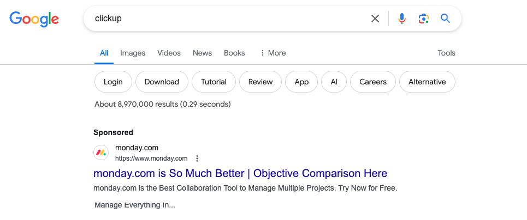Select the All results tab

(x=104, y=53)
